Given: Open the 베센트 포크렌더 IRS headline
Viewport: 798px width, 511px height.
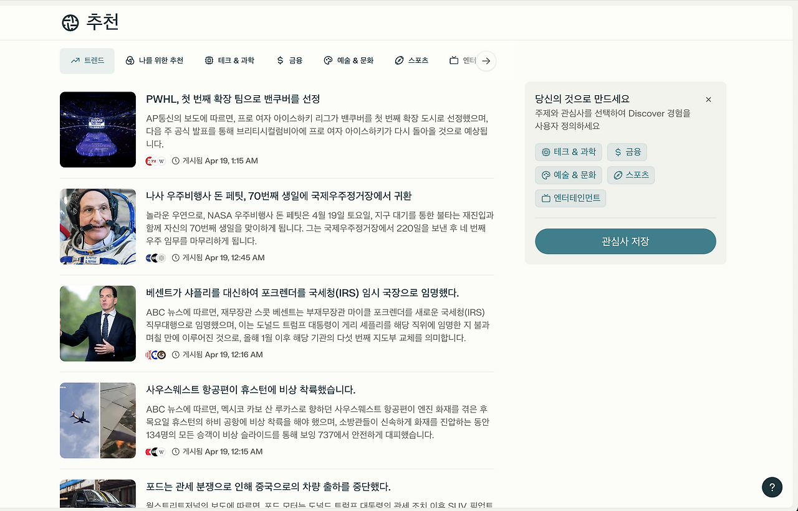Looking at the screenshot, I should coord(302,293).
